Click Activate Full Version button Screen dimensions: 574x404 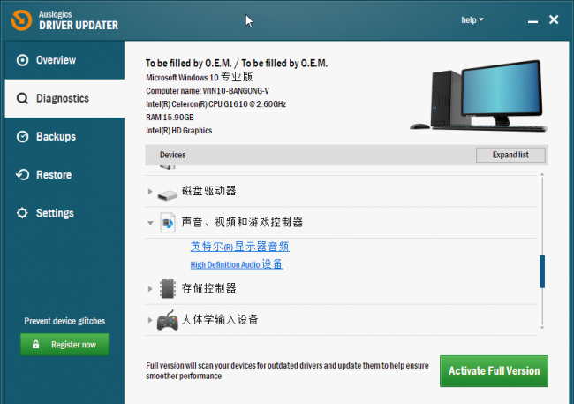494,371
